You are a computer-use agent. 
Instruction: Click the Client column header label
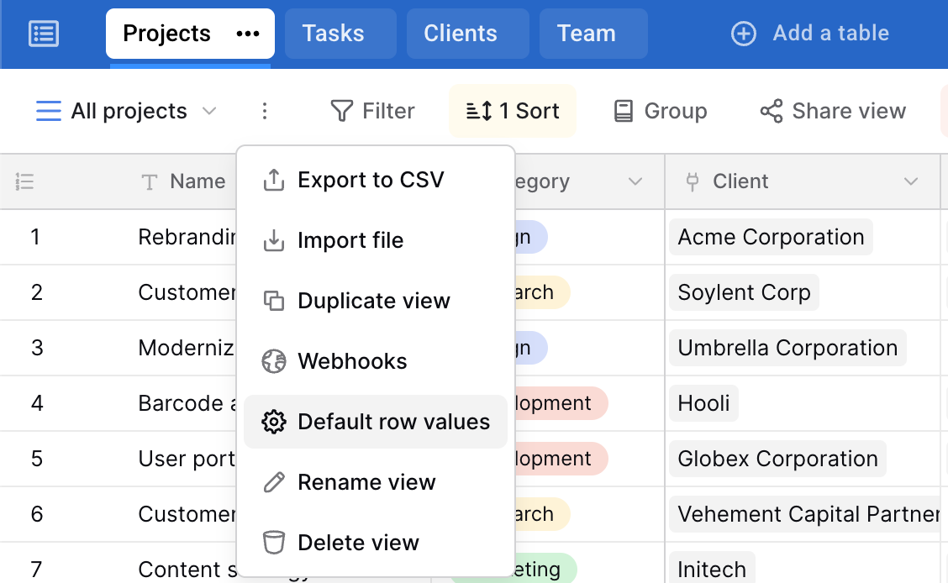click(740, 181)
